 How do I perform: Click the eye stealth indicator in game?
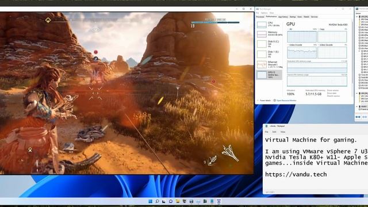tap(95, 29)
